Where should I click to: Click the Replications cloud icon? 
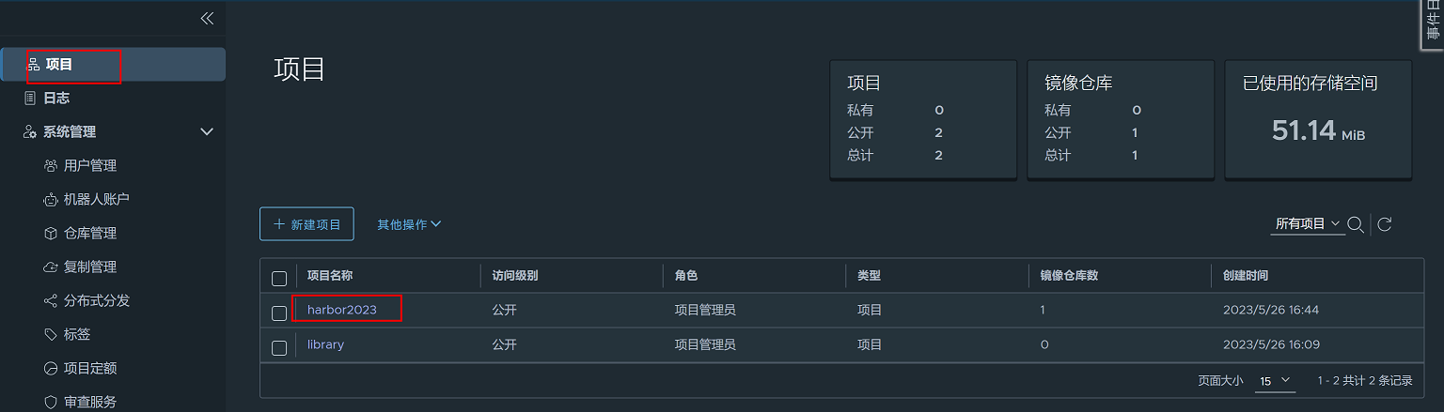click(51, 267)
